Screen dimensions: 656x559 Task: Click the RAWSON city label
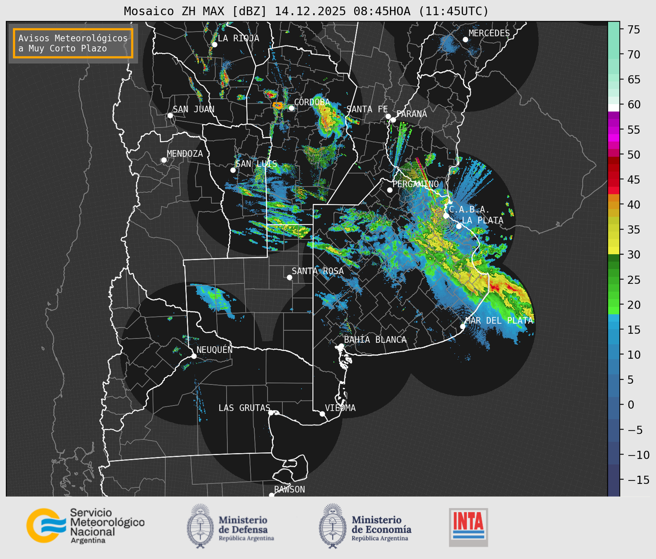[x=290, y=489]
